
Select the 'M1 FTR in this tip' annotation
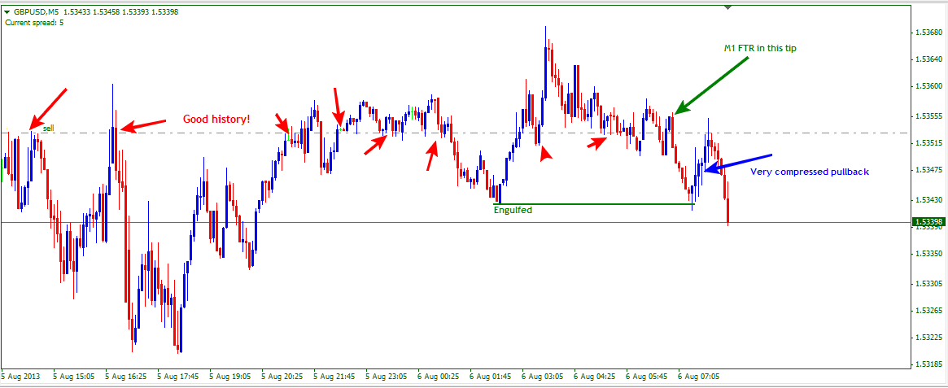pos(760,48)
